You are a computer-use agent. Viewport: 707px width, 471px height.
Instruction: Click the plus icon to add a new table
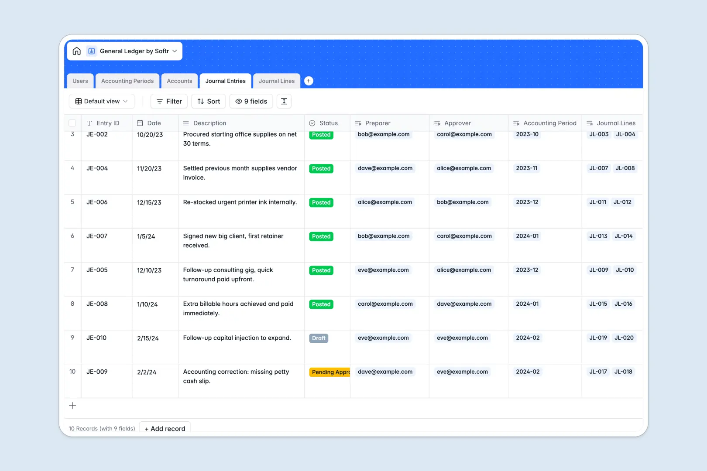(x=309, y=81)
